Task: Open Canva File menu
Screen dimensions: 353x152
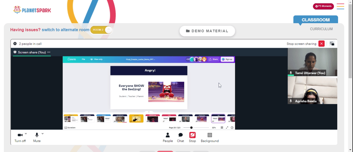Action: tap(83, 59)
